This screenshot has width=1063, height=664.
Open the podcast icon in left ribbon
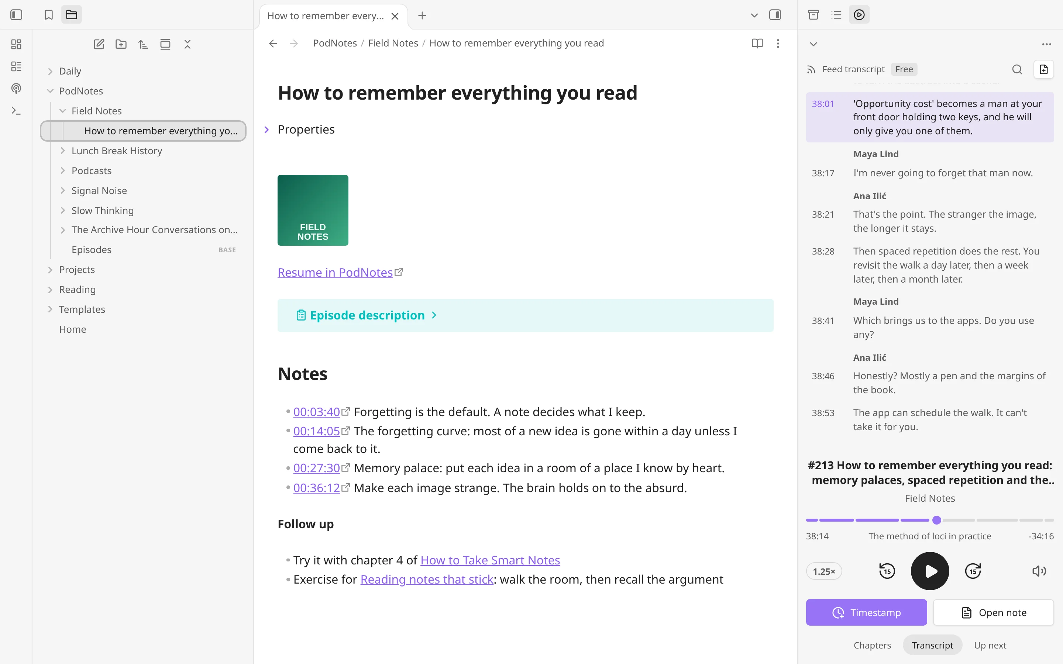[16, 89]
